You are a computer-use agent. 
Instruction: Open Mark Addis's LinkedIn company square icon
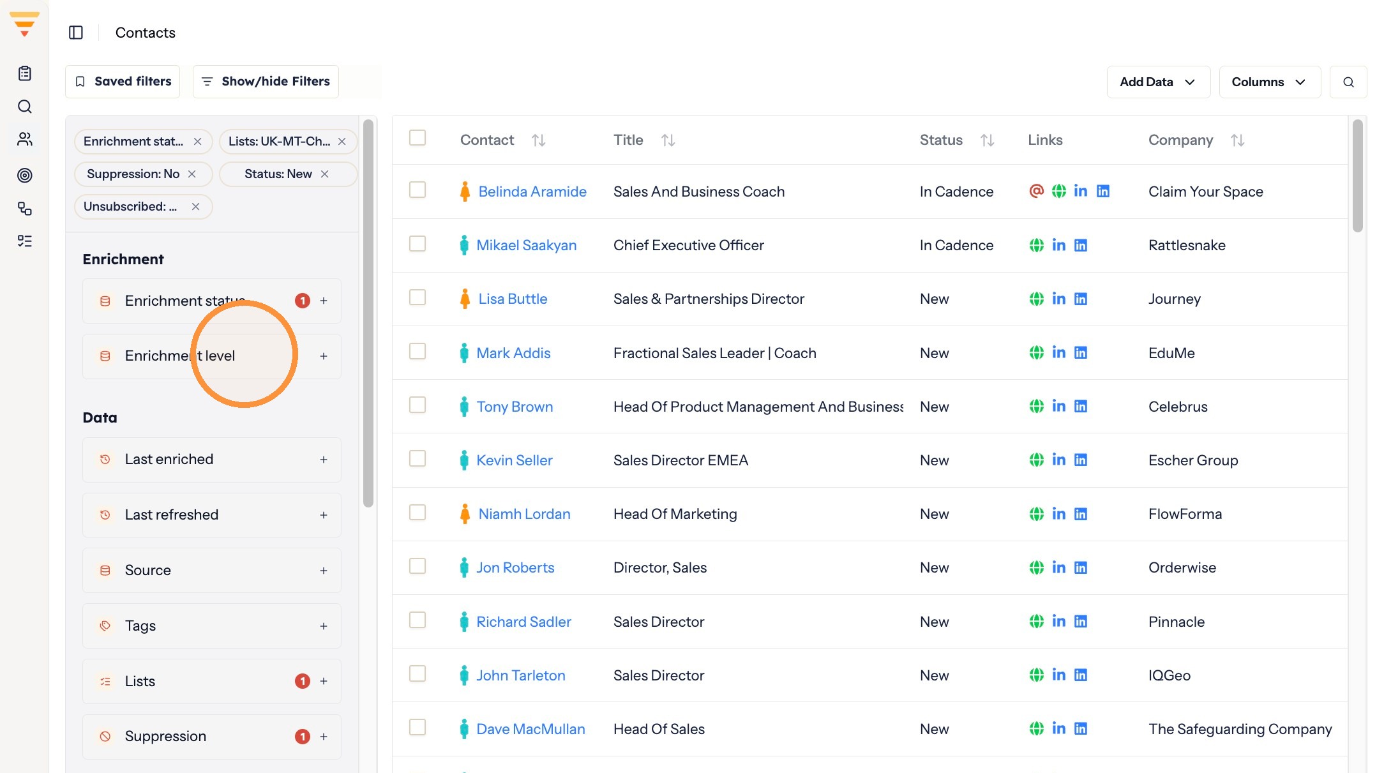1081,353
